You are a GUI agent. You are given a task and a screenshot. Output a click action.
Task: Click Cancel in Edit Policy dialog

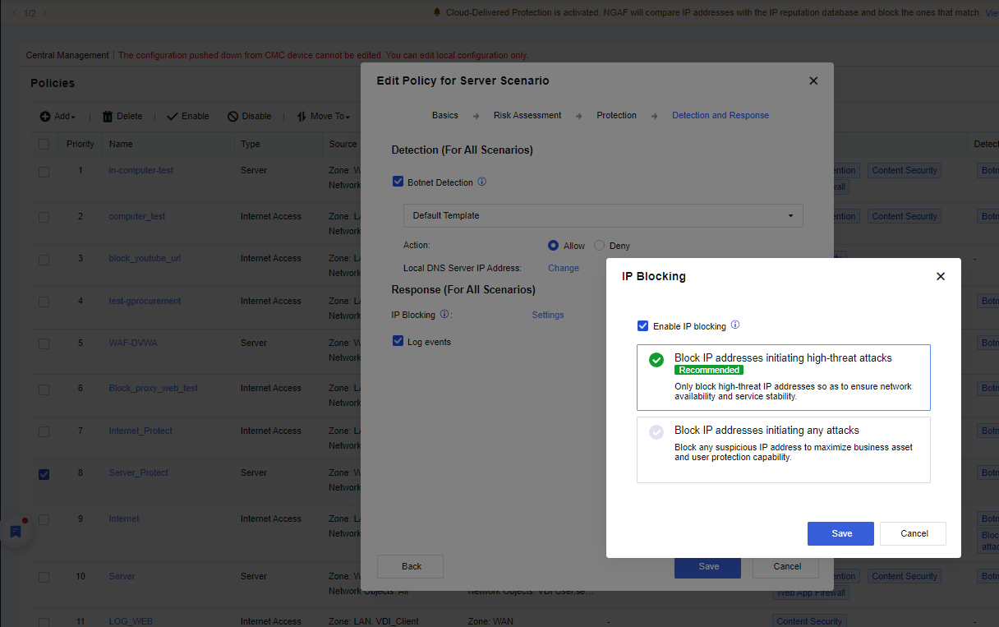pyautogui.click(x=786, y=566)
